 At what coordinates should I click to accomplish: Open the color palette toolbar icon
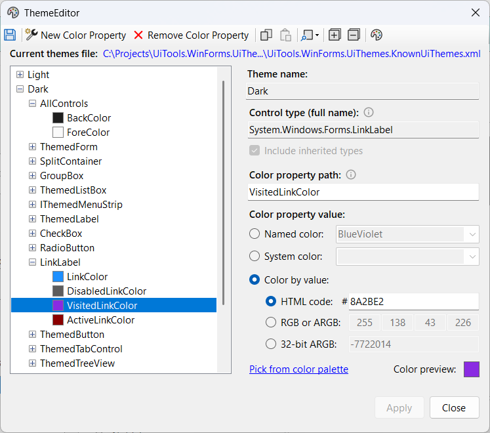click(x=377, y=35)
